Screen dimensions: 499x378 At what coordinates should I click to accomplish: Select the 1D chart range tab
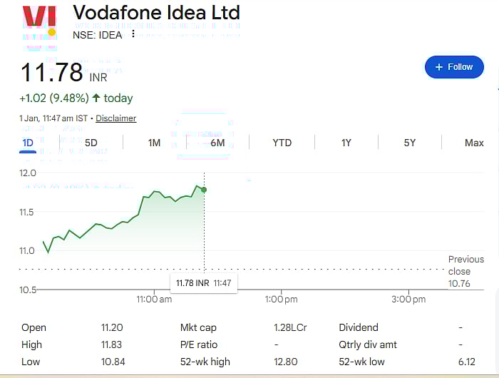coord(28,143)
